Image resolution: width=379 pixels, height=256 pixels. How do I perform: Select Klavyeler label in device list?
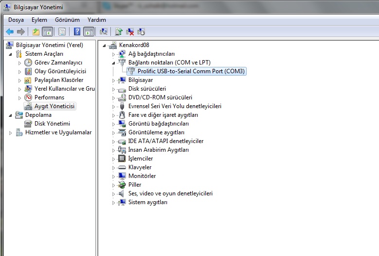click(x=140, y=167)
